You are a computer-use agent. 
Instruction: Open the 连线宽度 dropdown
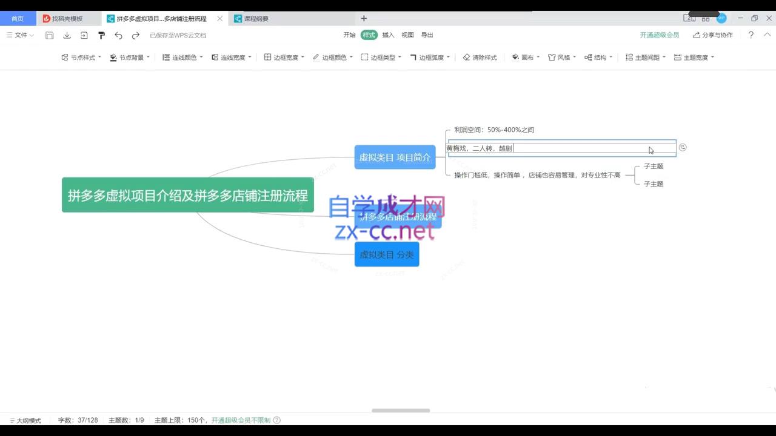231,58
